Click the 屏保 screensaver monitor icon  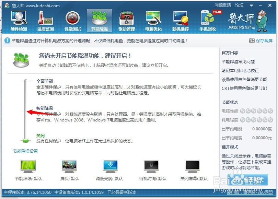tap(69, 166)
